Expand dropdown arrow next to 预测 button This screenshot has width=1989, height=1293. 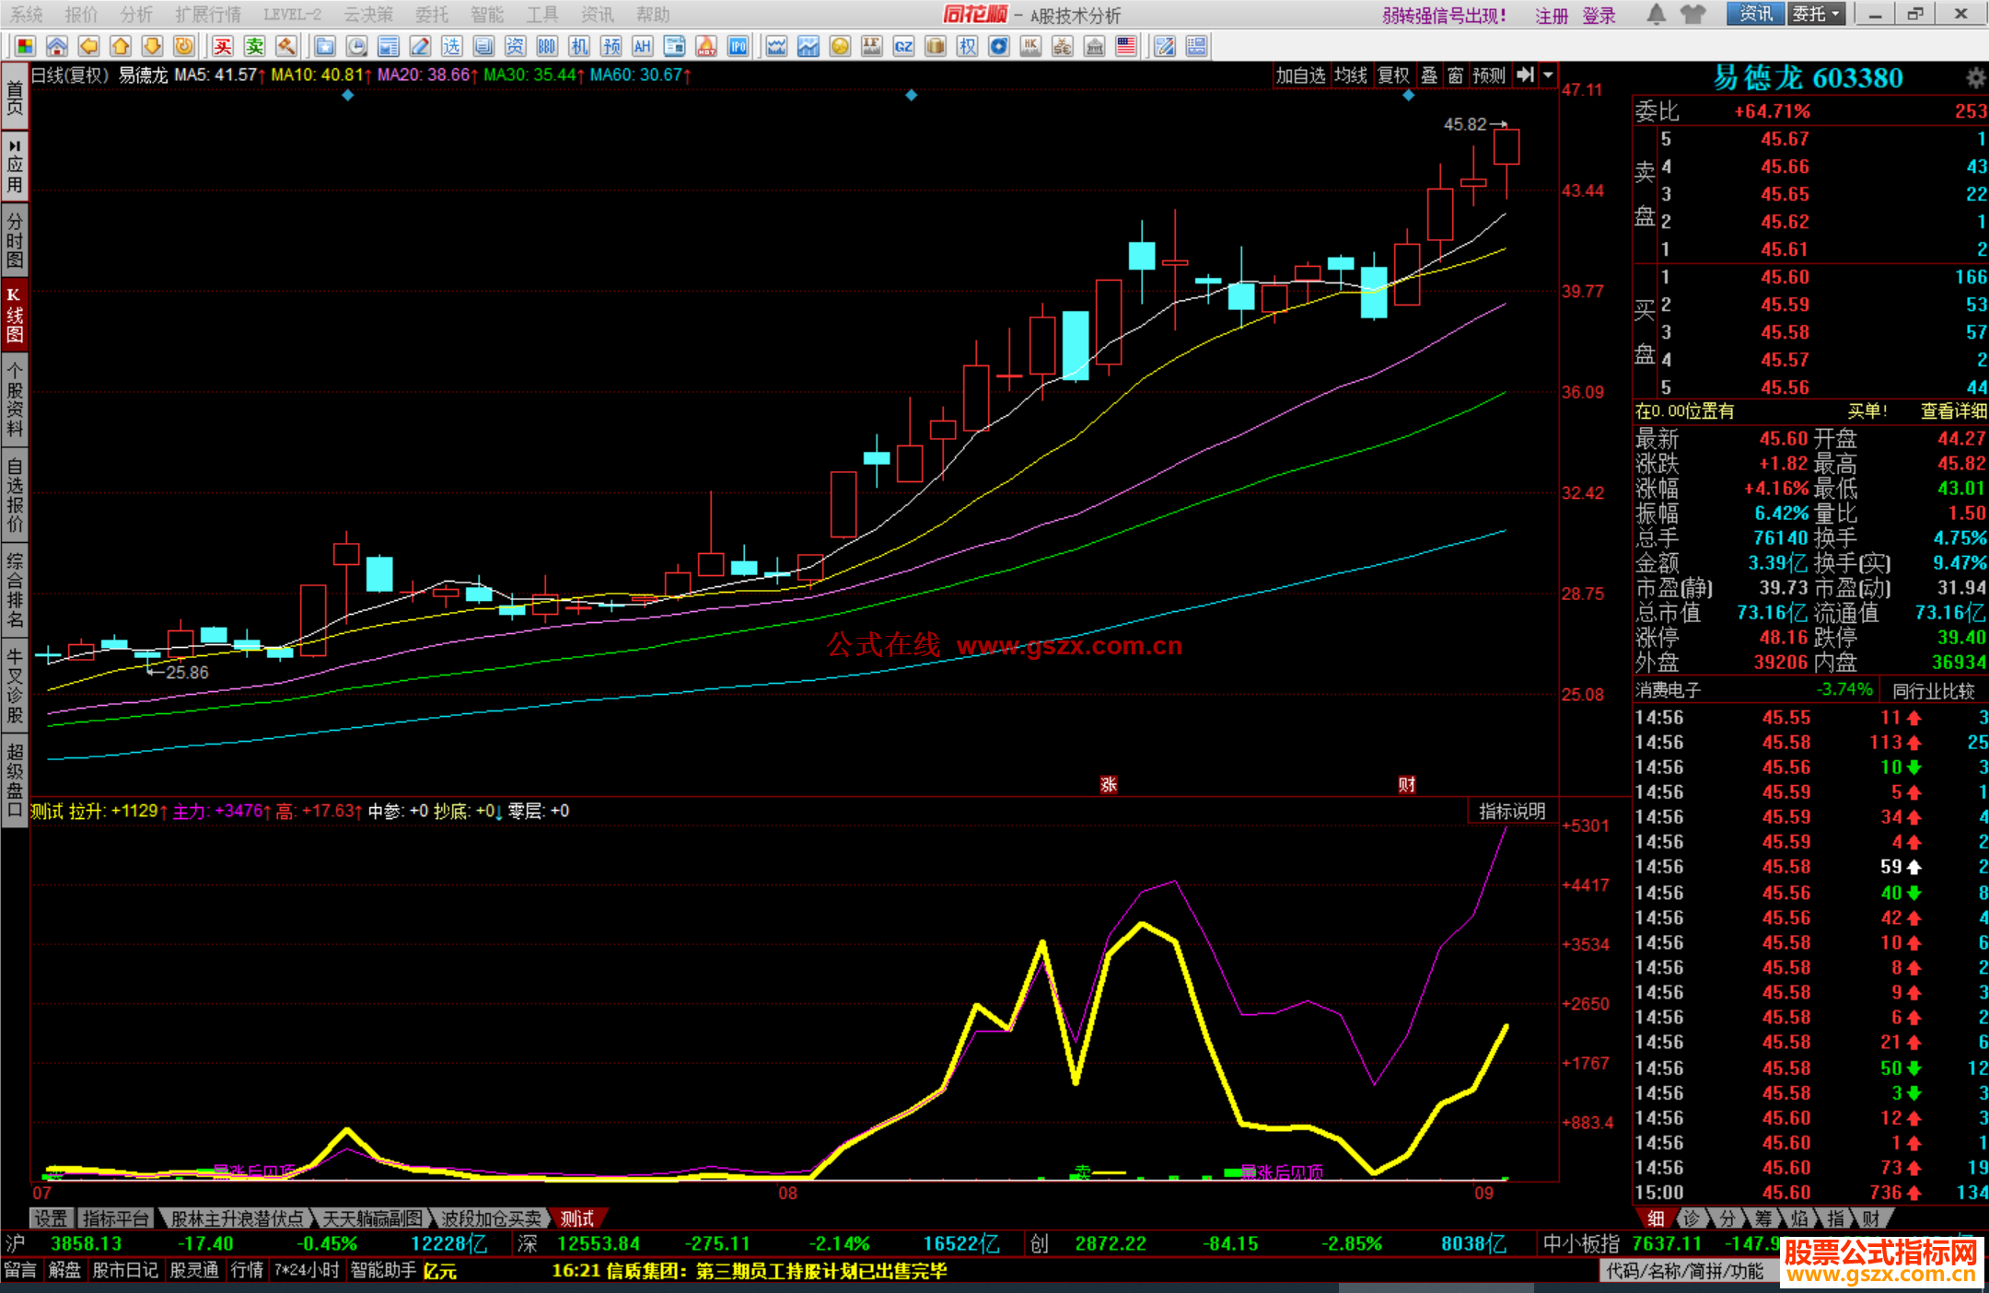1549,75
